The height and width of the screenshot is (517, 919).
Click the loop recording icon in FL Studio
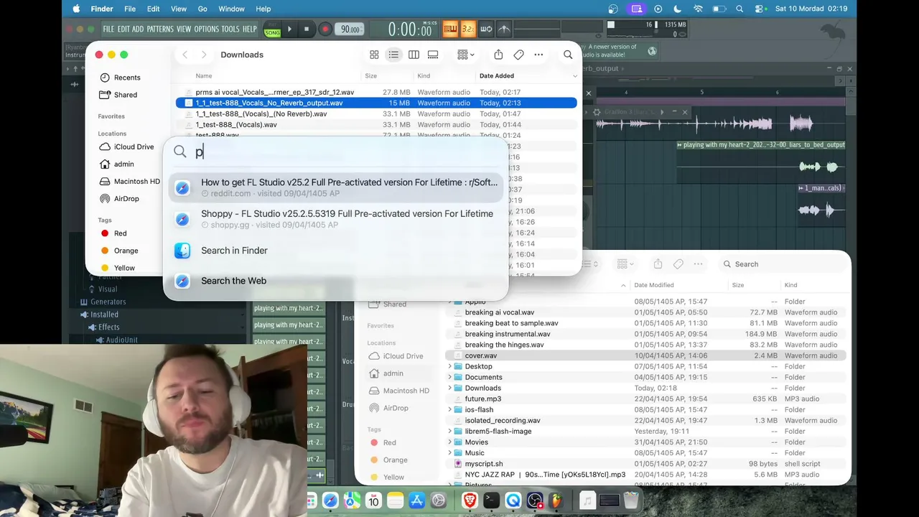[486, 29]
